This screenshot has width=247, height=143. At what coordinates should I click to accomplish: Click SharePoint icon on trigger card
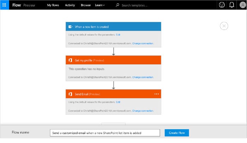click(70, 26)
